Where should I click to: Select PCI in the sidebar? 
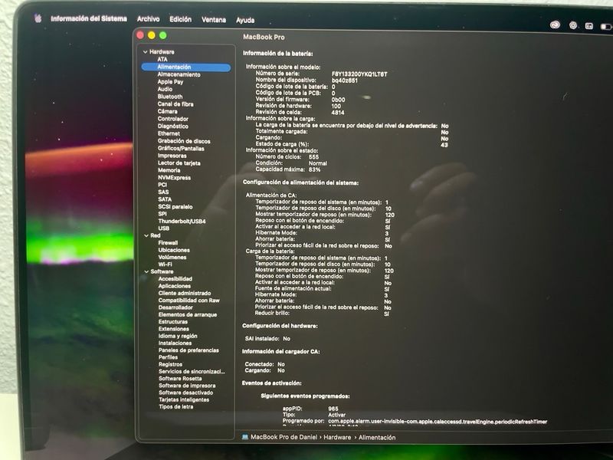pos(162,185)
